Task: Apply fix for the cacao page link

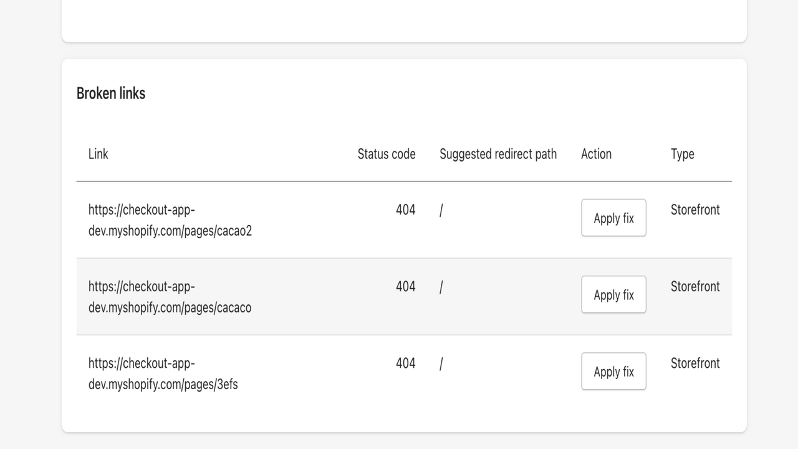Action: (x=613, y=294)
